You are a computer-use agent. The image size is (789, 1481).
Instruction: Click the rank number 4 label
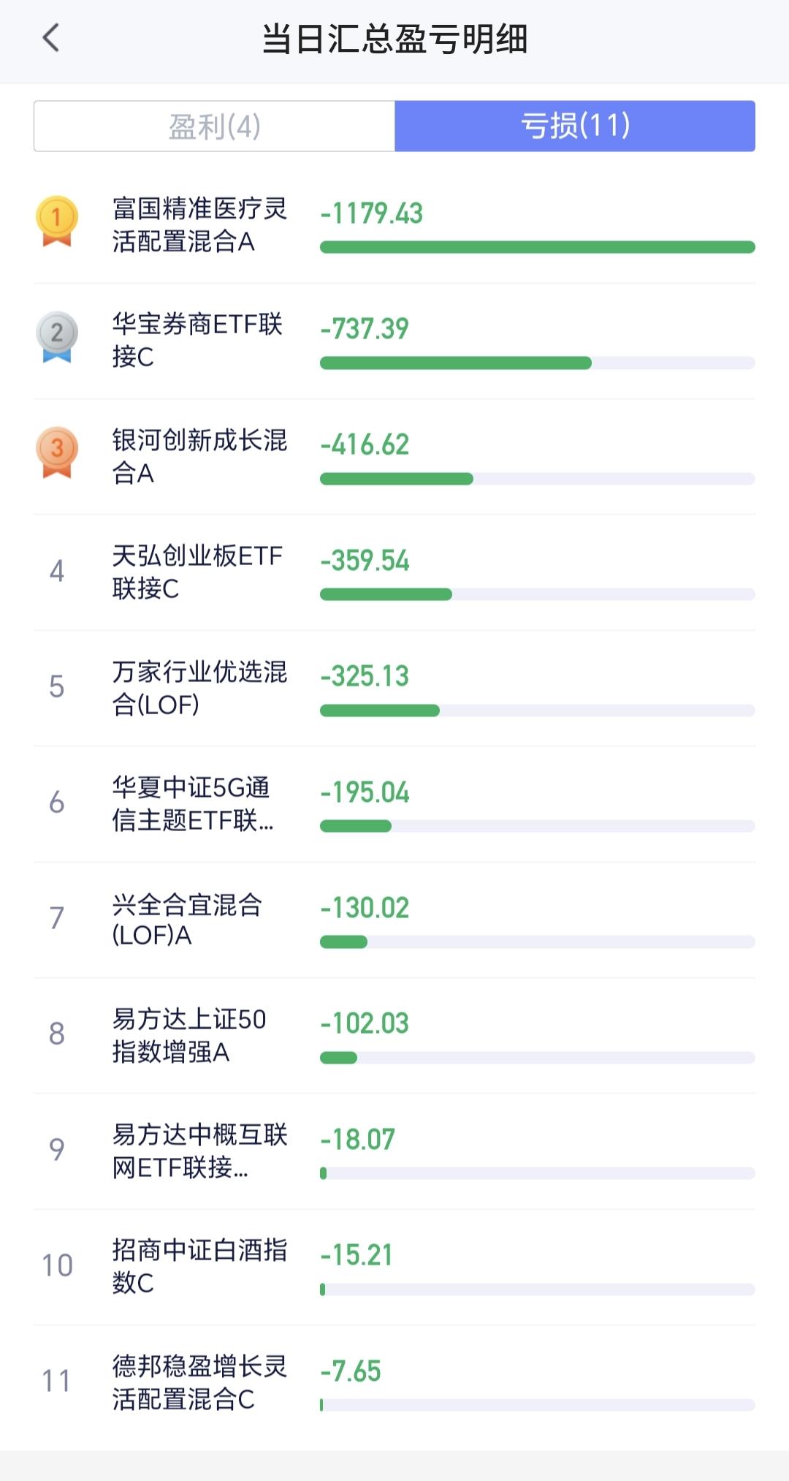point(57,571)
